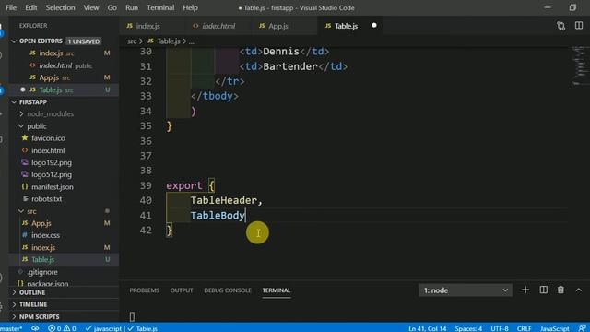Change indentation via Spaces: 4
Screen dimensions: 590x332
pyautogui.click(x=468, y=328)
